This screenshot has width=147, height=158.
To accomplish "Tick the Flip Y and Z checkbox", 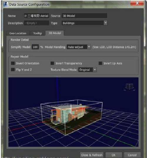I will (13, 70).
